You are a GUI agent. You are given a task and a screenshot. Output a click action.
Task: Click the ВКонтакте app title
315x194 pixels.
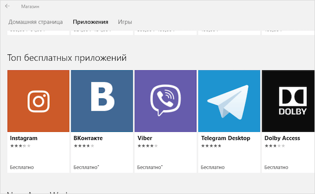pos(88,138)
